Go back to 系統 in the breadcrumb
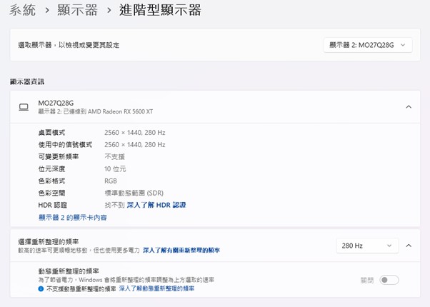 click(x=22, y=10)
